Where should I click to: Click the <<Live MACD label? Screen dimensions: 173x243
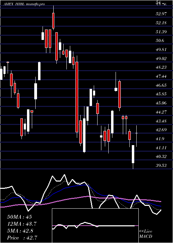[146, 234]
